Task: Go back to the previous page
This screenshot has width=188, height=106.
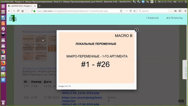Action: 9,11
